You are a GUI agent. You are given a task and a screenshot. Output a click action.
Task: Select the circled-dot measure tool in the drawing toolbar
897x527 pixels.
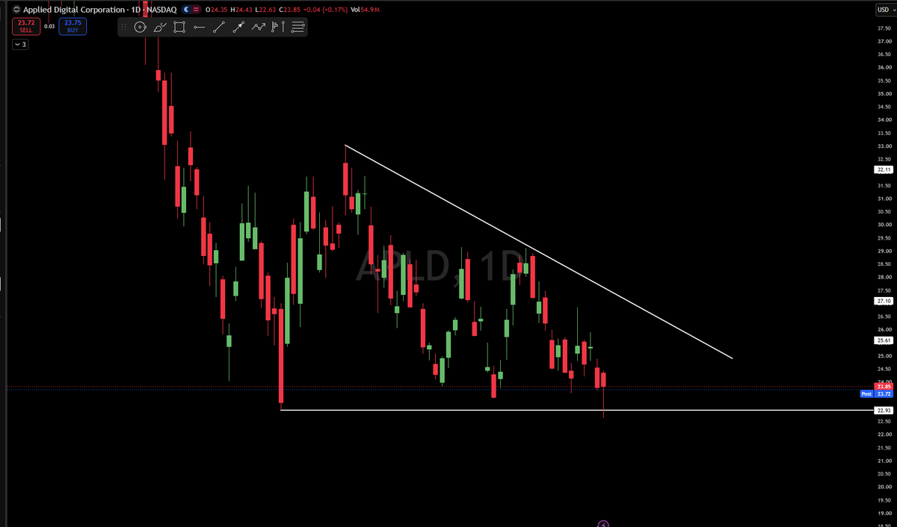pos(141,28)
